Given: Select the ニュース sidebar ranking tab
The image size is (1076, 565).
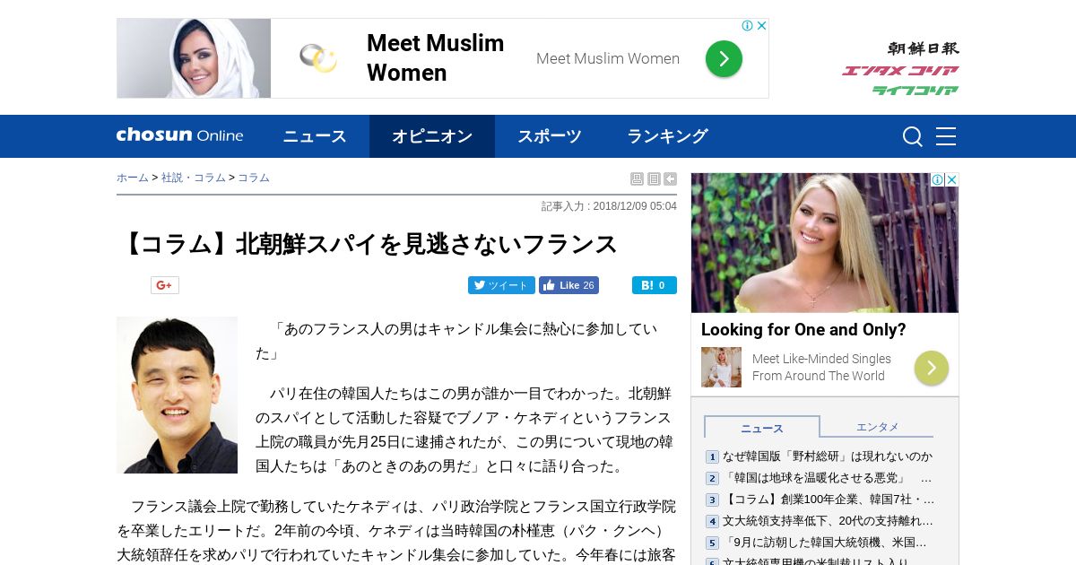Looking at the screenshot, I should point(762,428).
